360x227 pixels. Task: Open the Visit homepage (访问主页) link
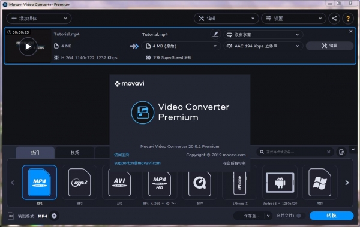(x=122, y=155)
